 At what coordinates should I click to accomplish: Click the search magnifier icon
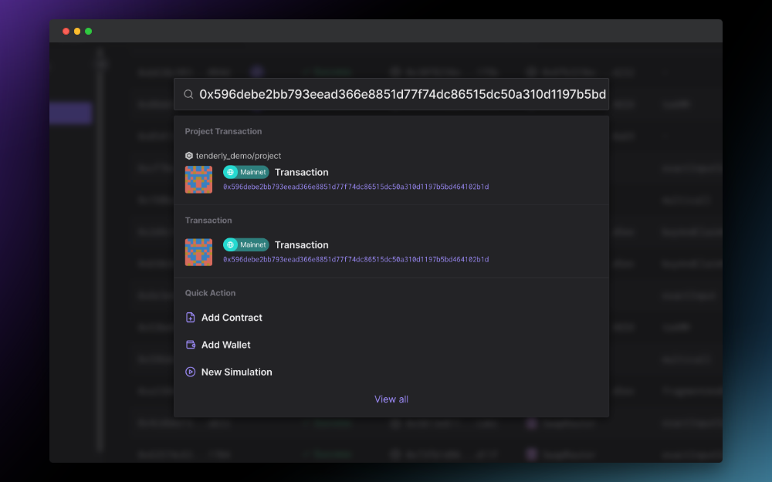point(188,94)
